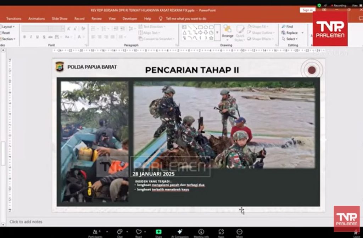The width and height of the screenshot is (363, 238).
Task: Open Zoom Participants panel
Action: pyautogui.click(x=95, y=233)
